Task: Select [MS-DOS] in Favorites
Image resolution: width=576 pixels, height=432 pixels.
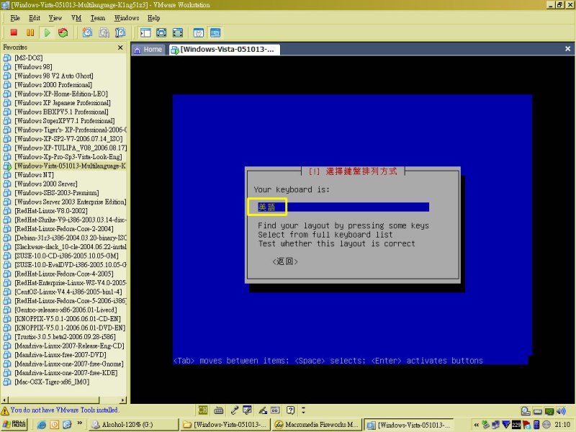Action: [x=29, y=58]
